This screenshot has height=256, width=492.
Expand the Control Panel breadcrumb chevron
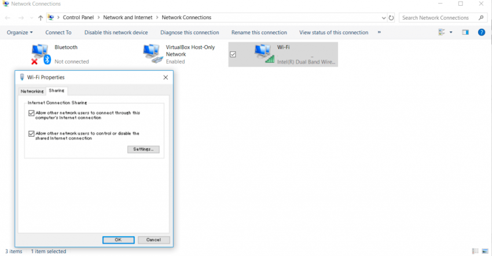(x=98, y=17)
